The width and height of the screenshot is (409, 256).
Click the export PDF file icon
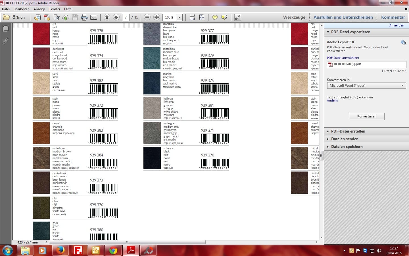pyautogui.click(x=47, y=17)
